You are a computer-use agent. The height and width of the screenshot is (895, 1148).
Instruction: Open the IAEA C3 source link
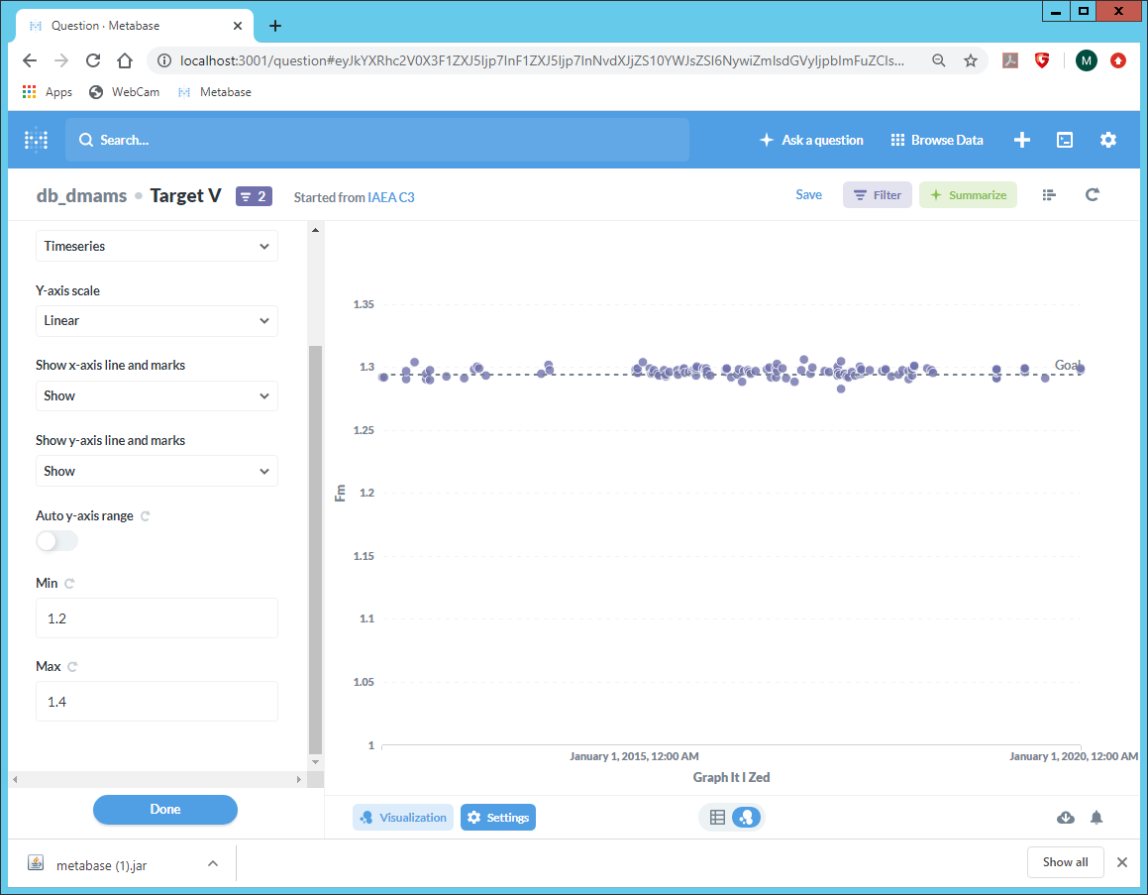pos(391,197)
